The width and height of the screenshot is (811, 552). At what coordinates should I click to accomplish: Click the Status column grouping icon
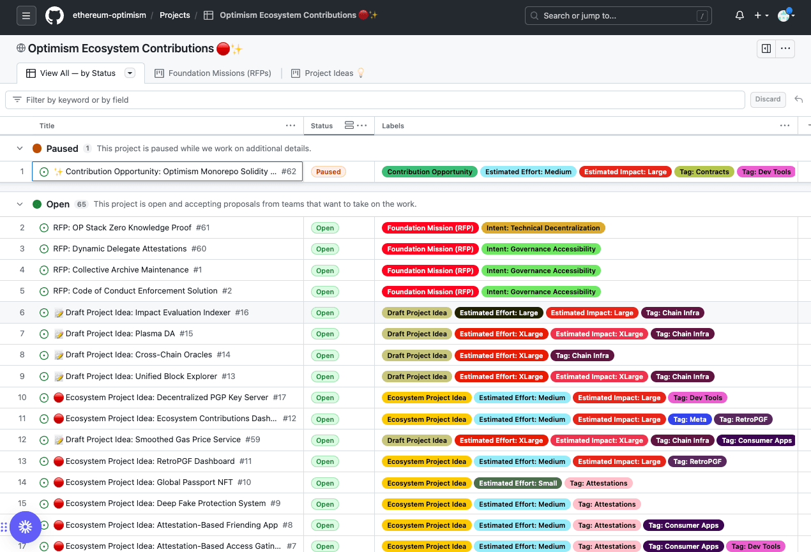(x=349, y=126)
